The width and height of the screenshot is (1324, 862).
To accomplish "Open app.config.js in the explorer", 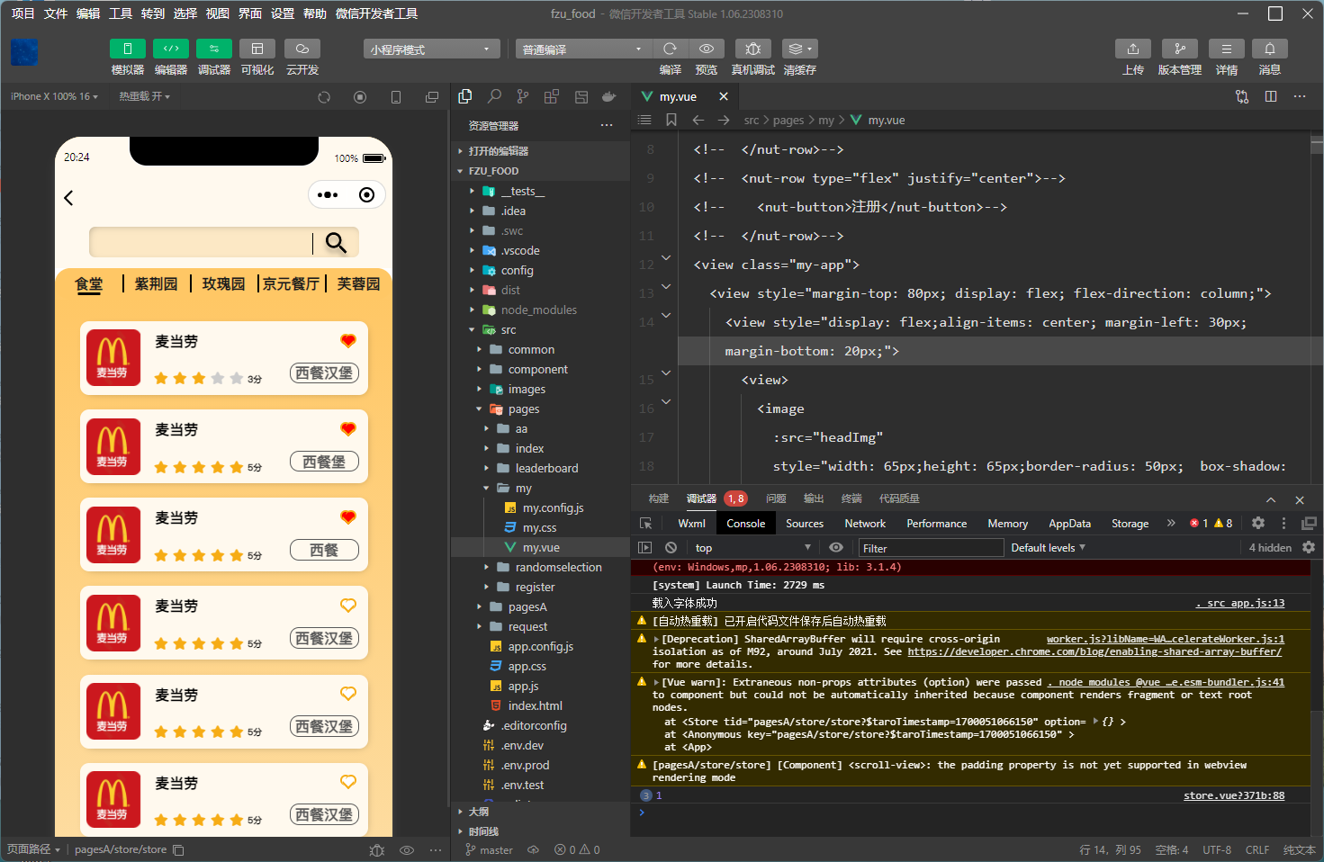I will pyautogui.click(x=540, y=647).
